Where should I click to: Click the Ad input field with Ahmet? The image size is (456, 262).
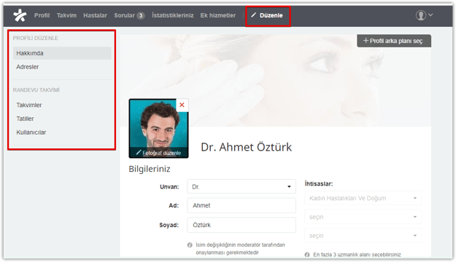(241, 205)
